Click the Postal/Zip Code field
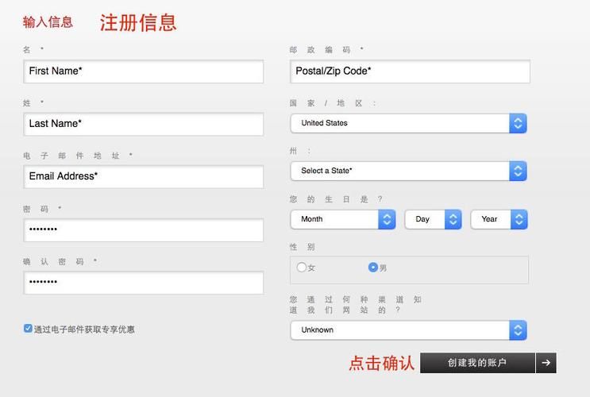This screenshot has width=590, height=397. point(410,71)
